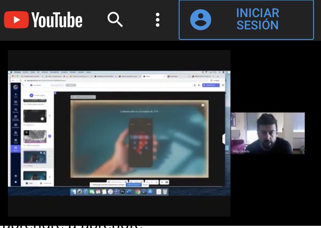The height and width of the screenshot is (228, 321).
Task: Click the add page plus button
Action: (x=31, y=95)
